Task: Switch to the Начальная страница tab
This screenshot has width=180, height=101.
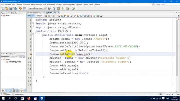Action: click(34, 13)
